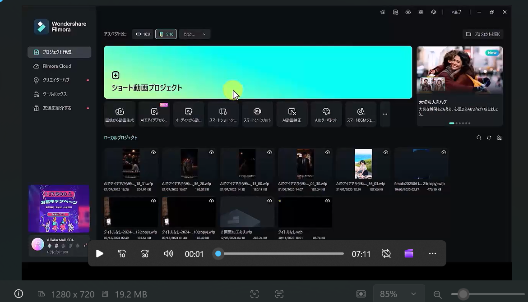Open Filmora Cloud in the sidebar
Image resolution: width=528 pixels, height=302 pixels.
tap(56, 66)
